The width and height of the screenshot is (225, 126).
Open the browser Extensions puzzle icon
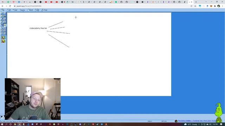[215, 6]
